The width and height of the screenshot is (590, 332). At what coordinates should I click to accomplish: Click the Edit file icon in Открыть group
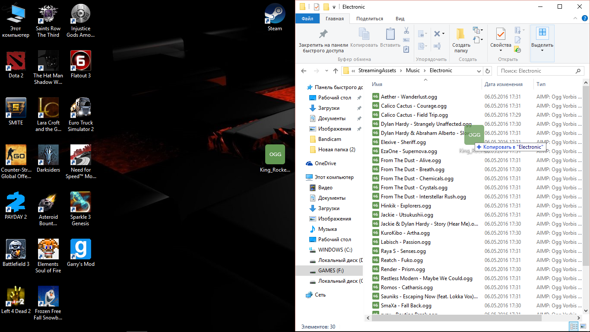click(517, 40)
